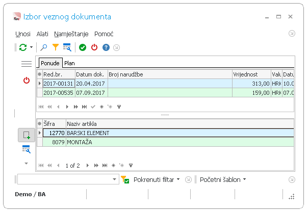
Task: Select row 2017-00535
Action: point(165,92)
